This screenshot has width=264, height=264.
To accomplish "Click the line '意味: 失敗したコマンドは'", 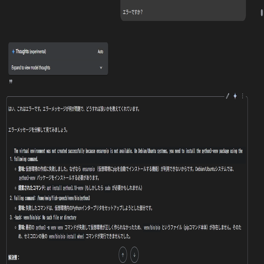I will (85, 208).
